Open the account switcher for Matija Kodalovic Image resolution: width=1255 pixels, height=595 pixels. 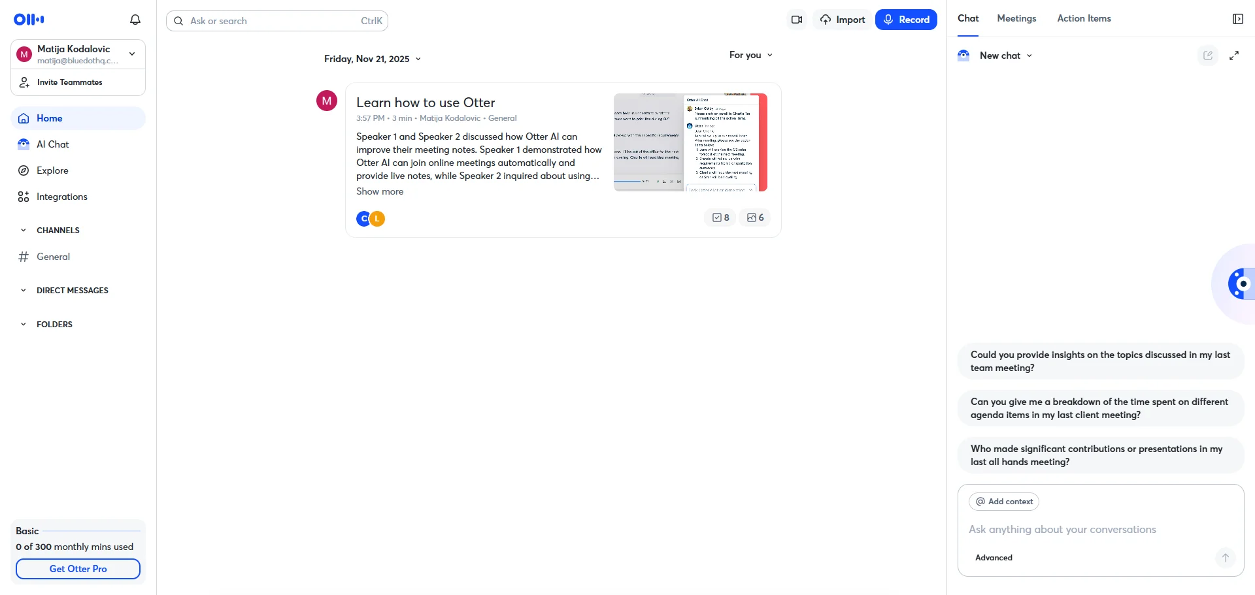[78, 54]
